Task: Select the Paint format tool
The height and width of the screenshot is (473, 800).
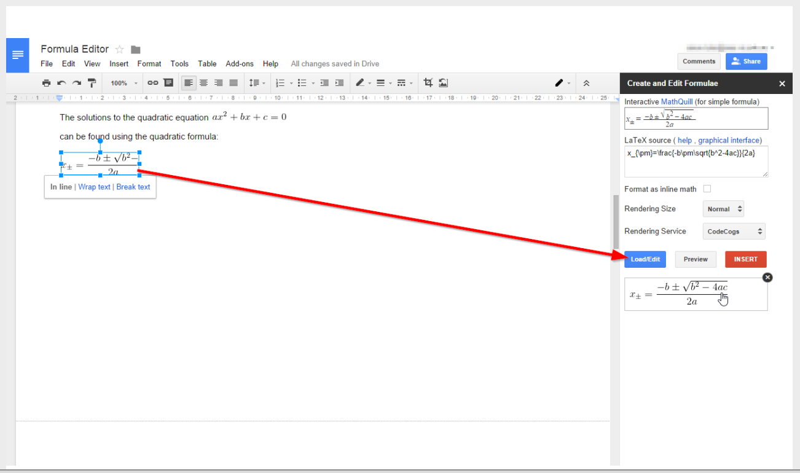Action: click(x=92, y=83)
